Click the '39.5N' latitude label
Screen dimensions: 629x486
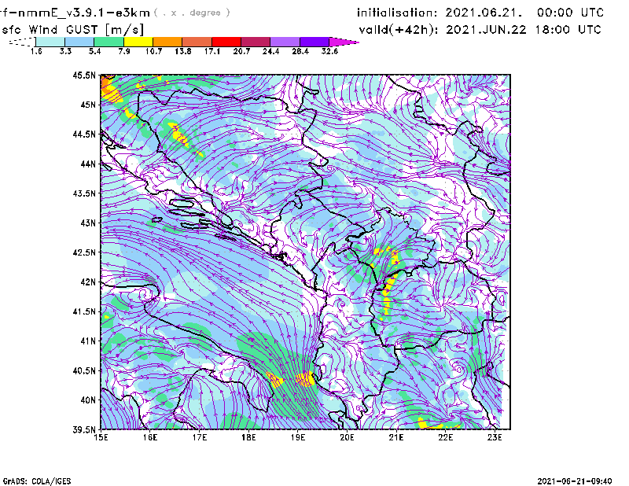pyautogui.click(x=84, y=429)
